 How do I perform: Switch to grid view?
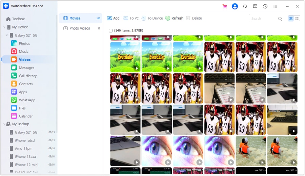tap(291, 19)
